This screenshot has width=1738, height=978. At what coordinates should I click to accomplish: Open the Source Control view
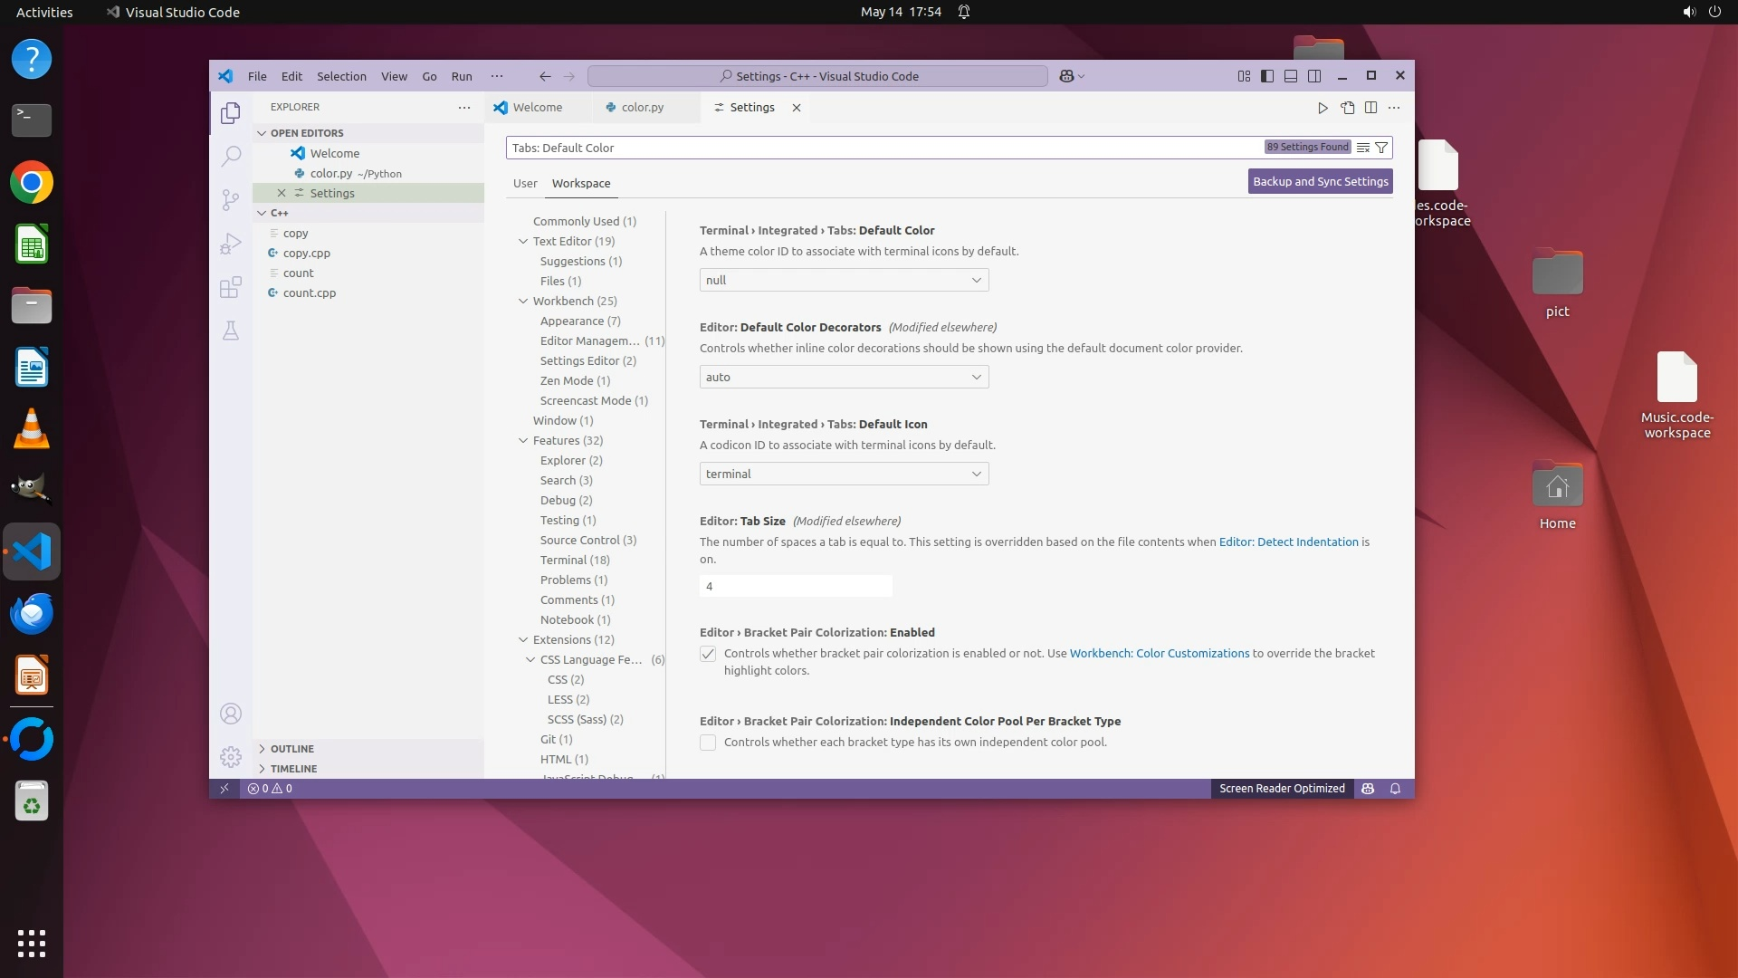click(x=231, y=199)
